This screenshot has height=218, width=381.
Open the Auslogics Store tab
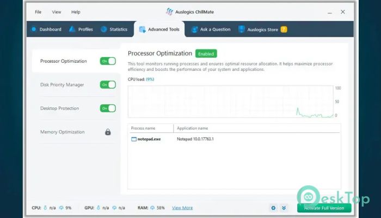click(263, 29)
